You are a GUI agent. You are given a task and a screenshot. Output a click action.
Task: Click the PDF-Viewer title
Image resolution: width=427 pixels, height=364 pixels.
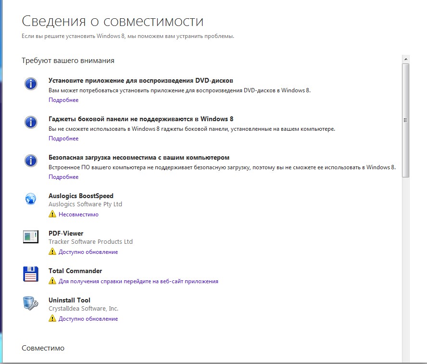pos(66,233)
